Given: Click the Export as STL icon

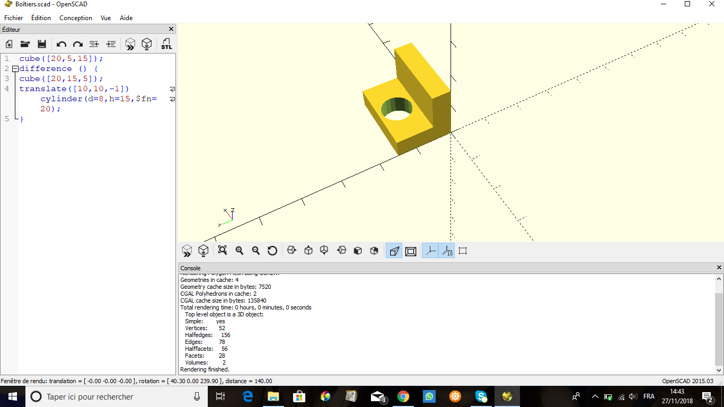Looking at the screenshot, I should point(166,44).
